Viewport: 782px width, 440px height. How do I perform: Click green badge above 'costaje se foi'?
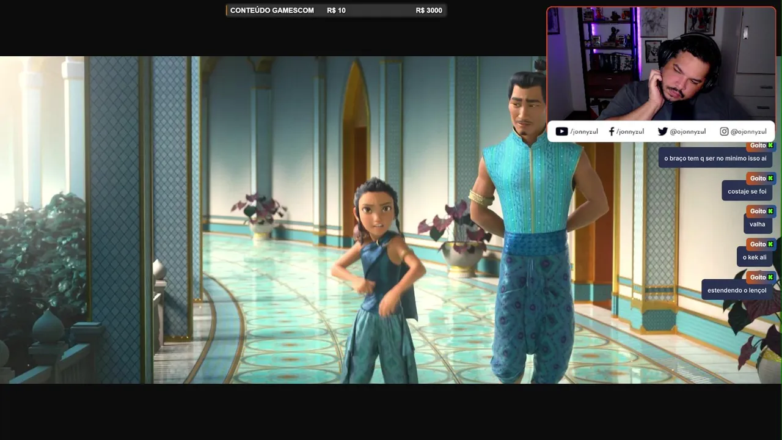pyautogui.click(x=771, y=178)
